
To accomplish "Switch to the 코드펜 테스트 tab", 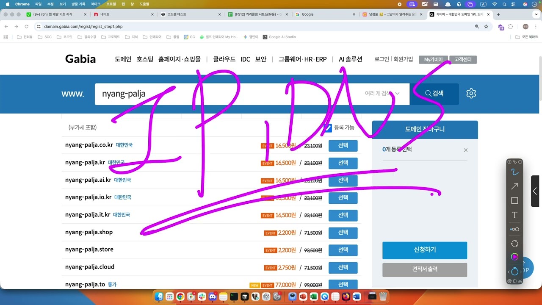I will (x=190, y=14).
